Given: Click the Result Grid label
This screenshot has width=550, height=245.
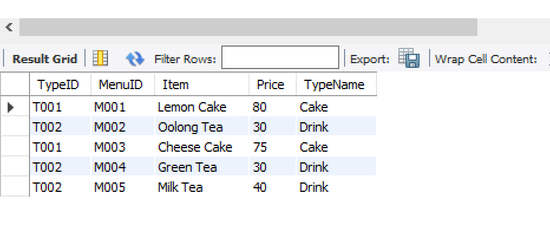Looking at the screenshot, I should pos(44,58).
